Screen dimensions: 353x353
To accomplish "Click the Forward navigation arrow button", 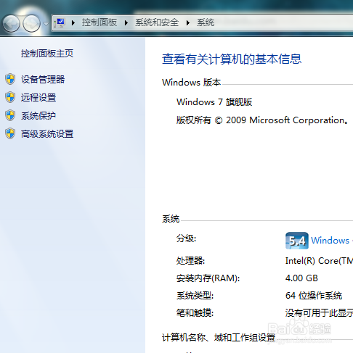I will coord(31,23).
